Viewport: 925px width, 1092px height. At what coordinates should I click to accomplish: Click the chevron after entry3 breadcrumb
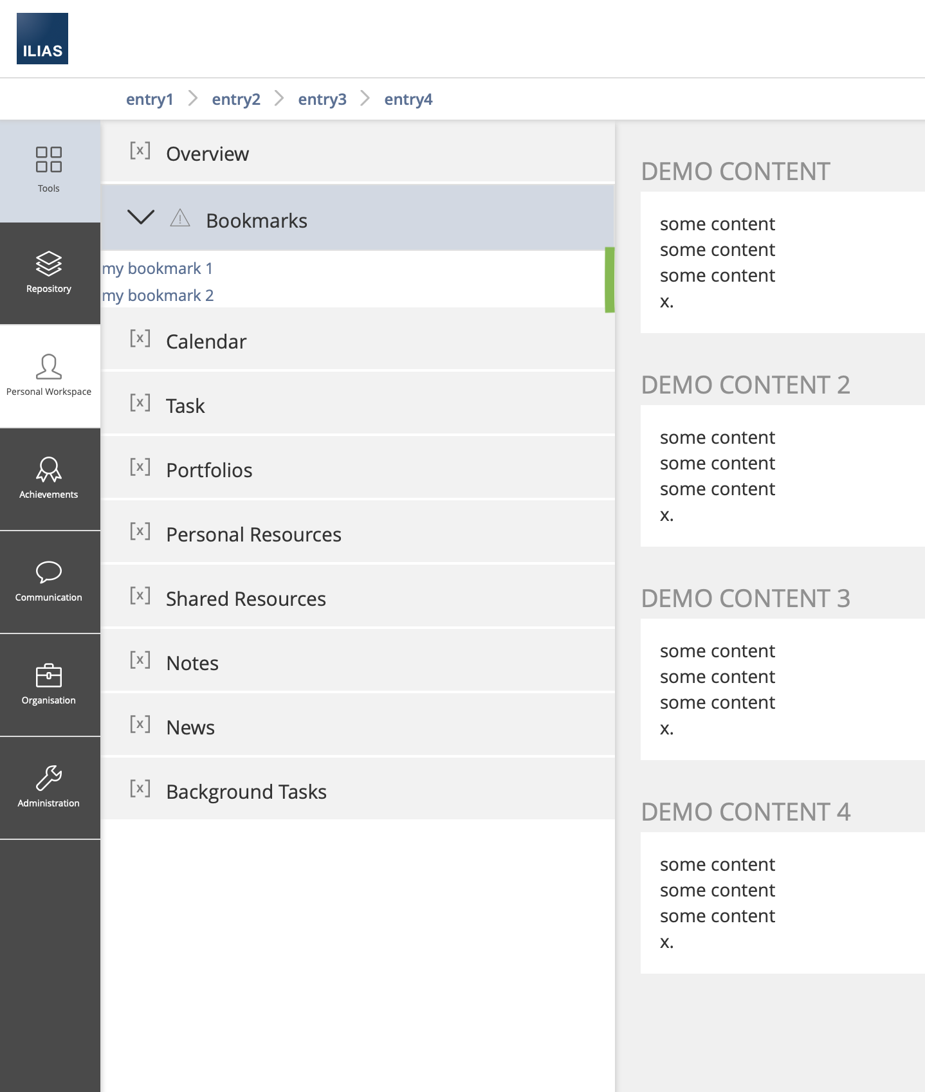click(365, 98)
